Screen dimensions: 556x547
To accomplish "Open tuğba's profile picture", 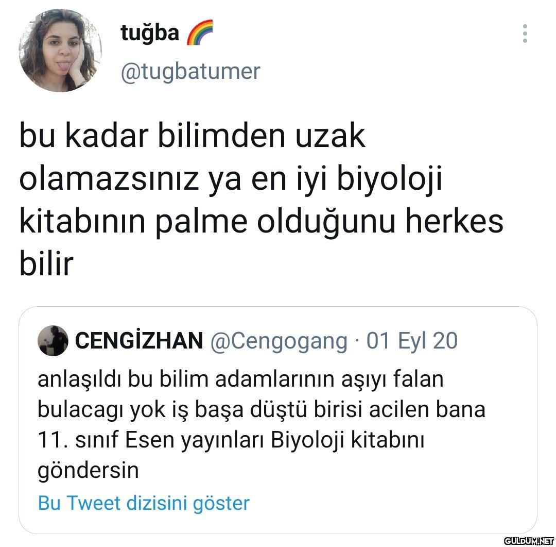I will pos(60,51).
